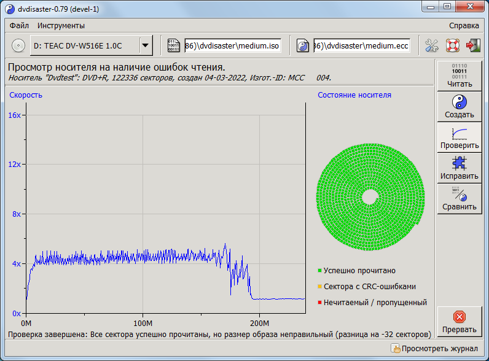The height and width of the screenshot is (361, 489).
Task: Click the green Успешно прочитано legend swatch
Action: pyautogui.click(x=320, y=271)
